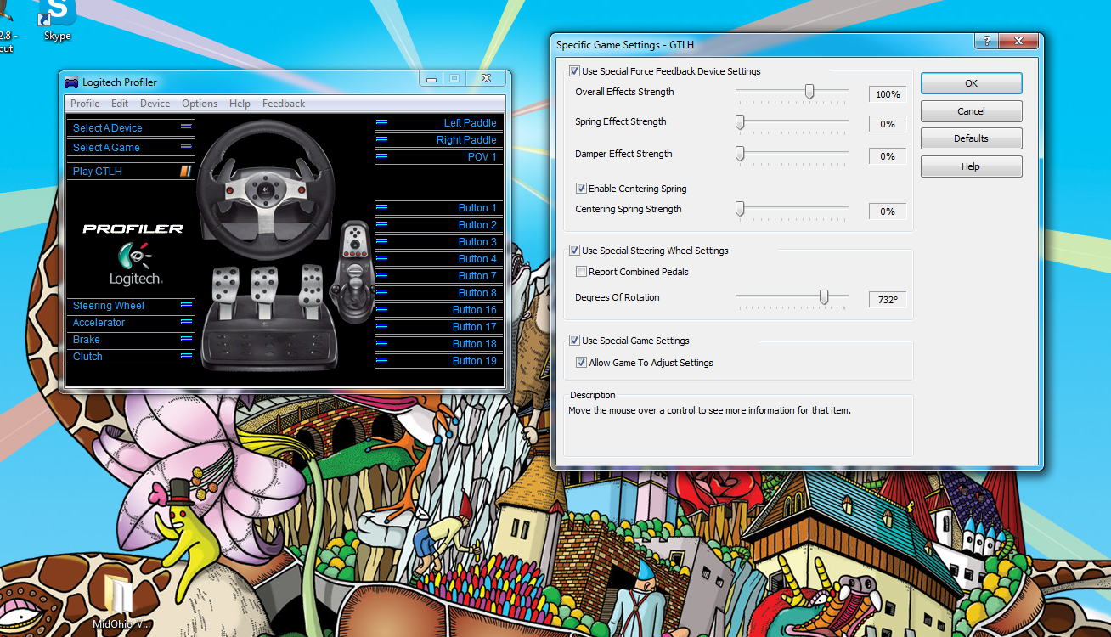1111x637 pixels.
Task: Click the blue indicator beside Button 16
Action: [x=381, y=309]
